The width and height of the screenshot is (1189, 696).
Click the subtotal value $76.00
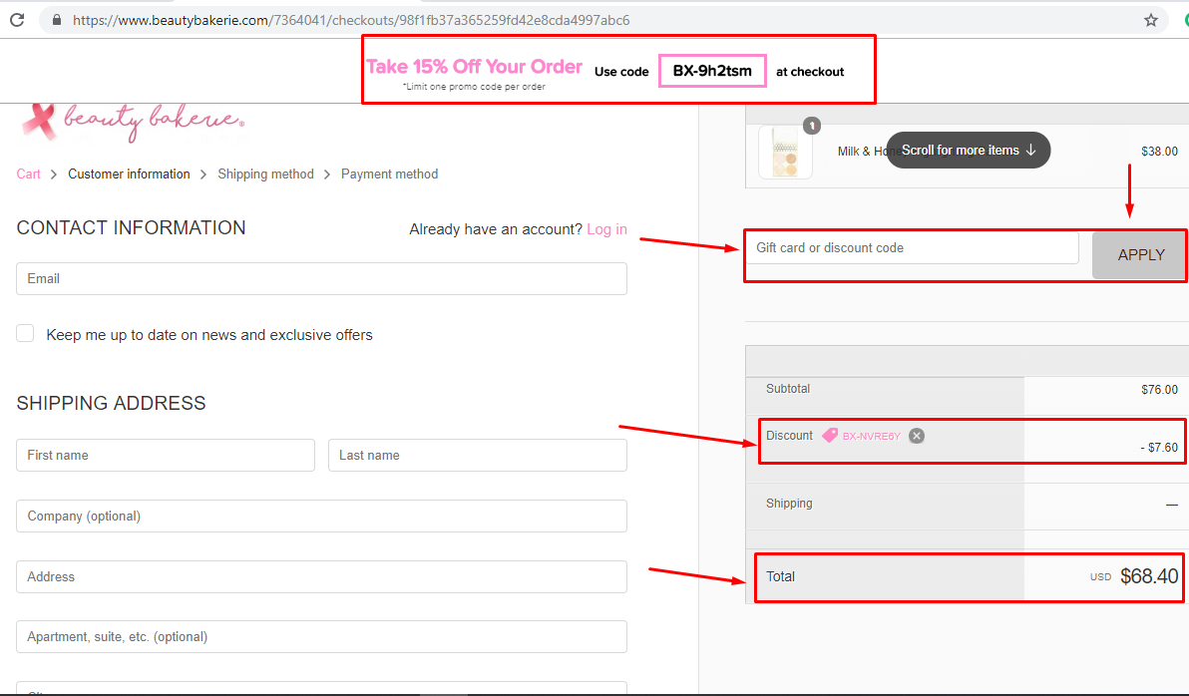1159,389
